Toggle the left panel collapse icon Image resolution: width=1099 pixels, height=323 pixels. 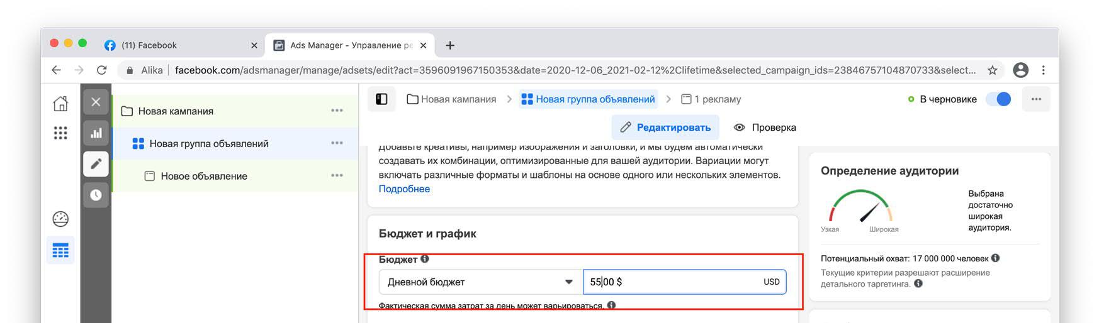[x=381, y=99]
